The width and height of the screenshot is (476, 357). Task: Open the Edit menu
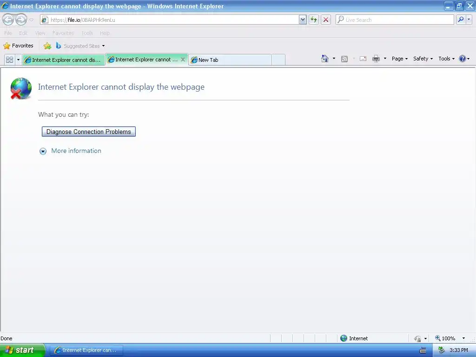click(23, 33)
